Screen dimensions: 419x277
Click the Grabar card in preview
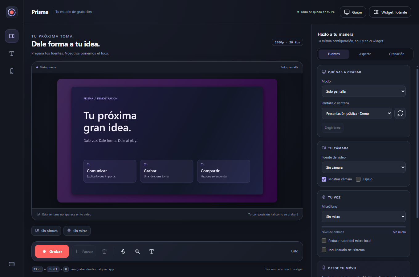[167, 171]
